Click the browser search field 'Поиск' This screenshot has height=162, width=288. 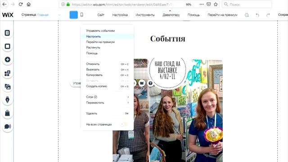pos(247,4)
